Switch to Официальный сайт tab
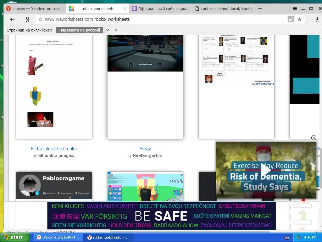Viewport: 322px width, 242px height. coord(161,9)
